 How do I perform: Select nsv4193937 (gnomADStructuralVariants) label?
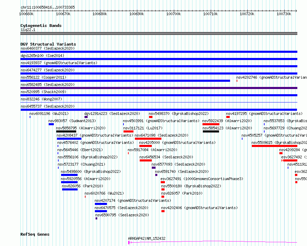click(59, 63)
